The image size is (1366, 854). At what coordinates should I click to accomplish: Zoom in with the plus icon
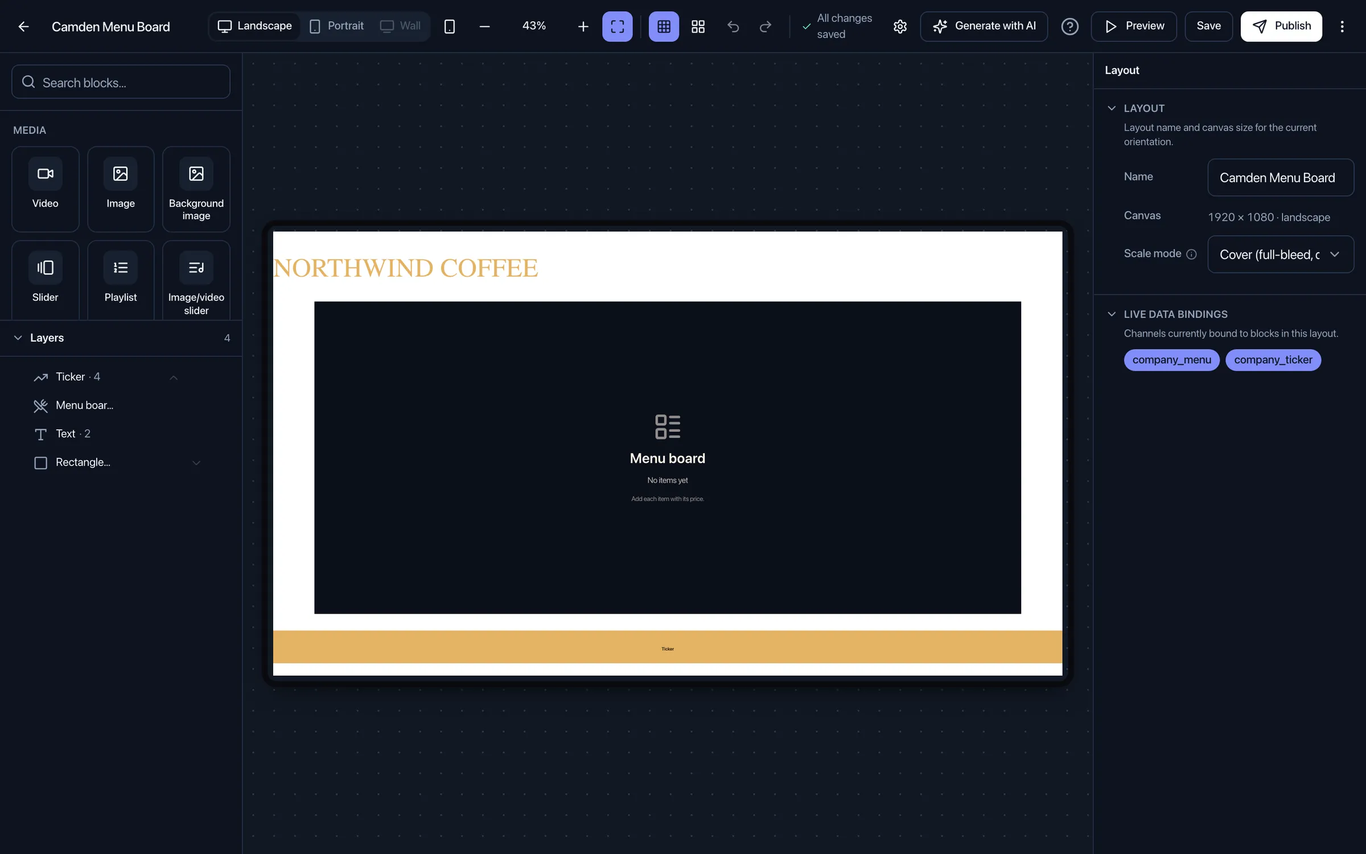[583, 26]
